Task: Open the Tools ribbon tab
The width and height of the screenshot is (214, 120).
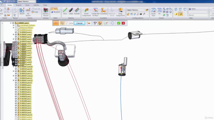Action: point(27,5)
